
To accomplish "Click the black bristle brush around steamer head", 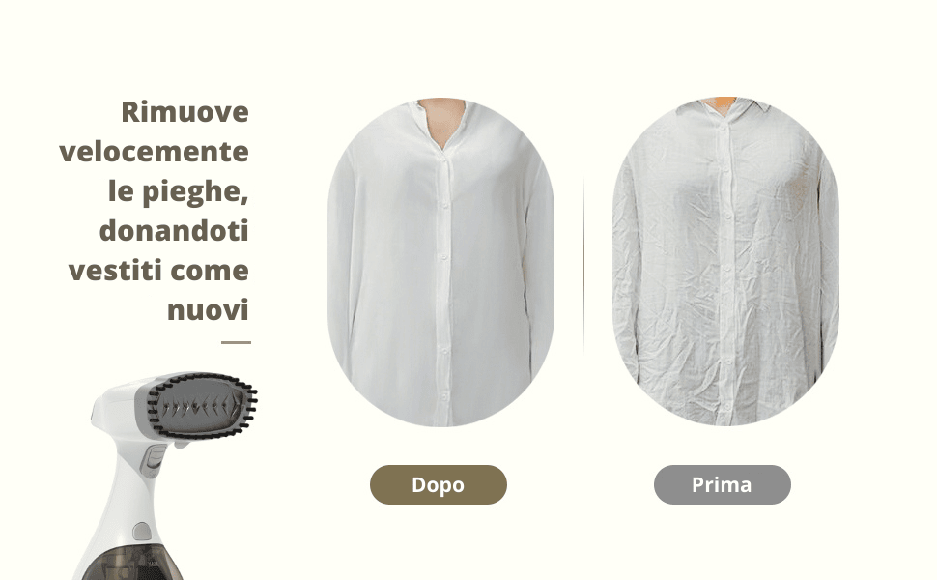I will [202, 407].
